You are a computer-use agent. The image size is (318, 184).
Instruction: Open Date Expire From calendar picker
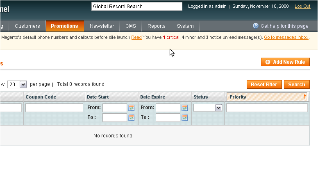click(x=184, y=108)
